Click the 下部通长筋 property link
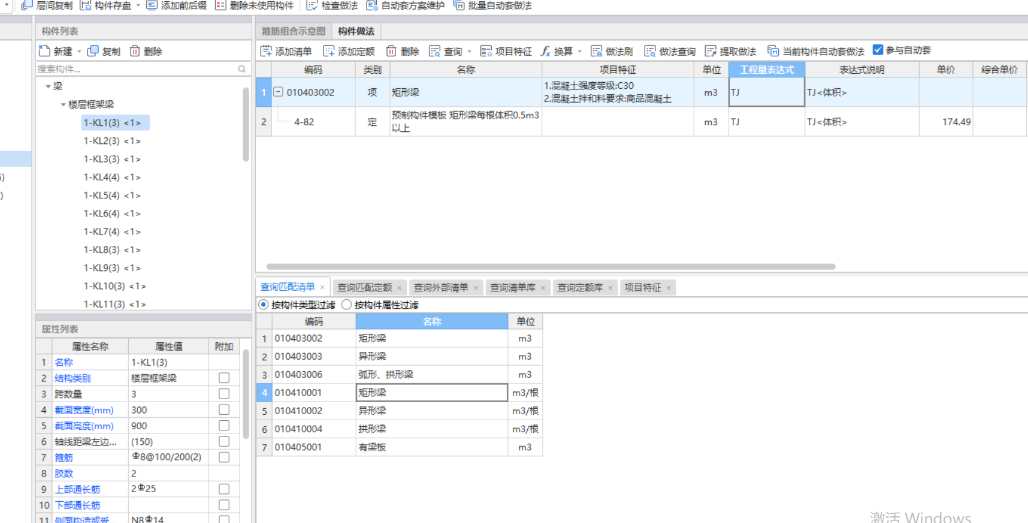This screenshot has height=523, width=1028. tap(77, 505)
